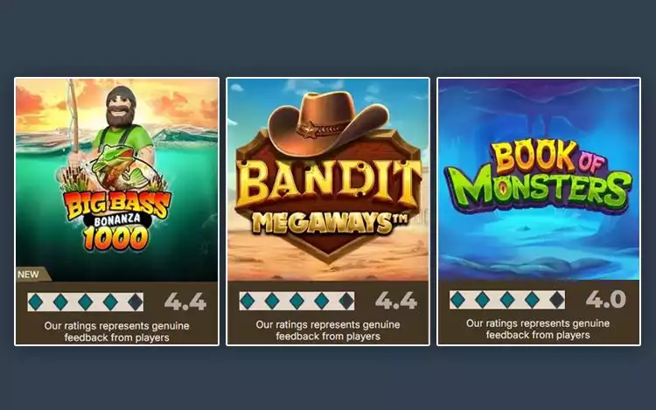The height and width of the screenshot is (410, 656).
Task: Click the 4.4 score on Bandit Megaways card
Action: (x=395, y=301)
